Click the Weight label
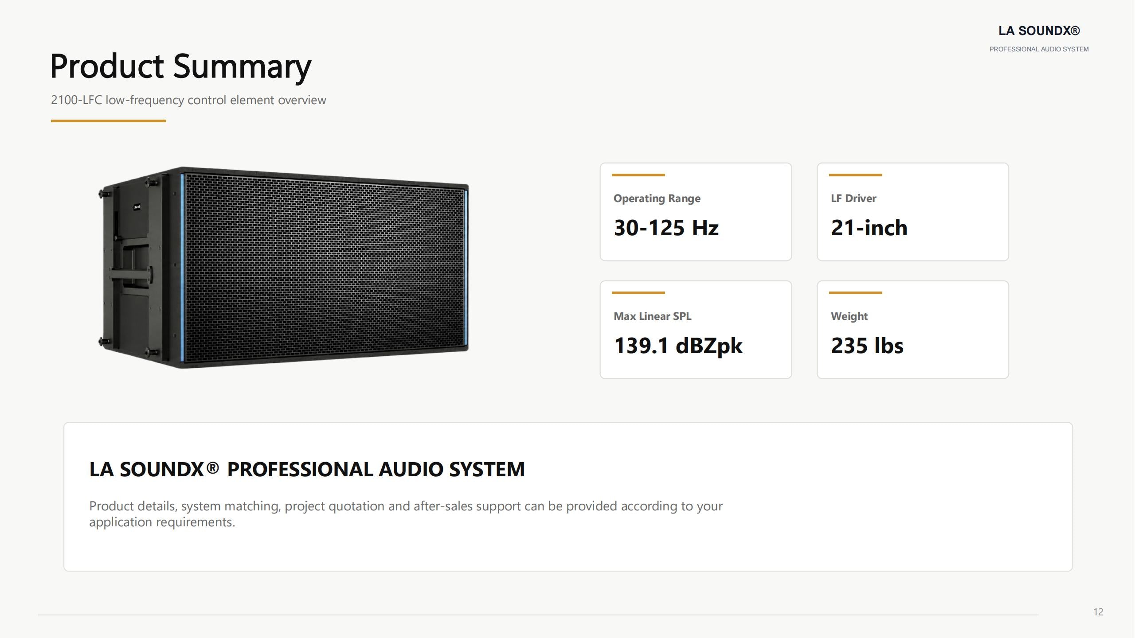The image size is (1135, 638). click(849, 316)
